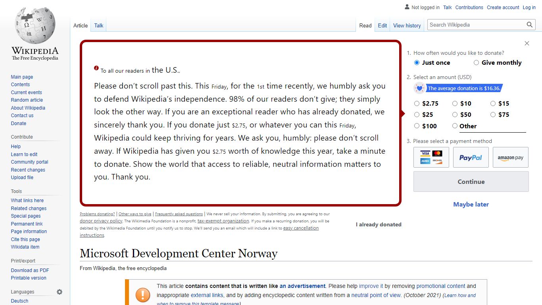
Task: Click the Search Wikipedia field
Action: [x=477, y=25]
